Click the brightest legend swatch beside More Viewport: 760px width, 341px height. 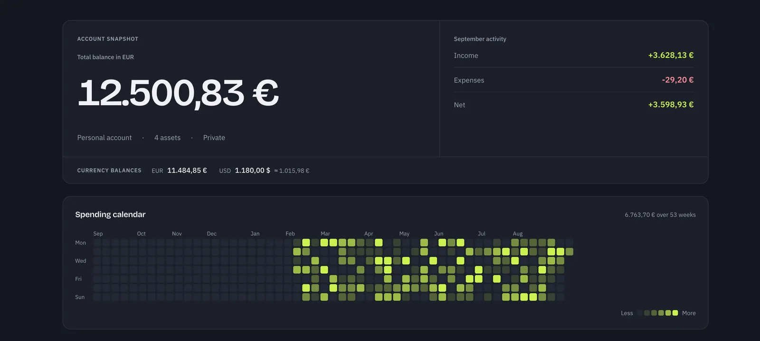pyautogui.click(x=675, y=313)
